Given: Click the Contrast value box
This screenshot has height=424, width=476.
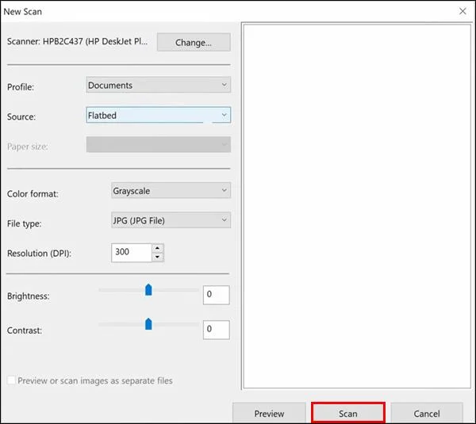Looking at the screenshot, I should [216, 330].
